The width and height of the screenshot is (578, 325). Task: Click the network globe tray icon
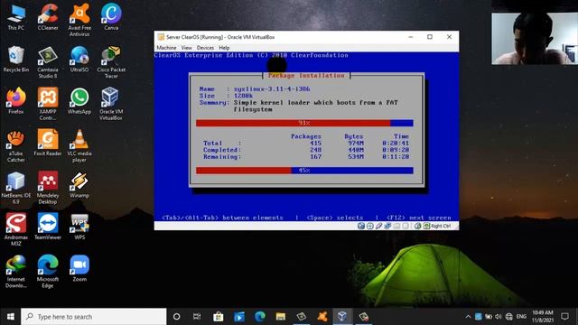click(x=509, y=317)
